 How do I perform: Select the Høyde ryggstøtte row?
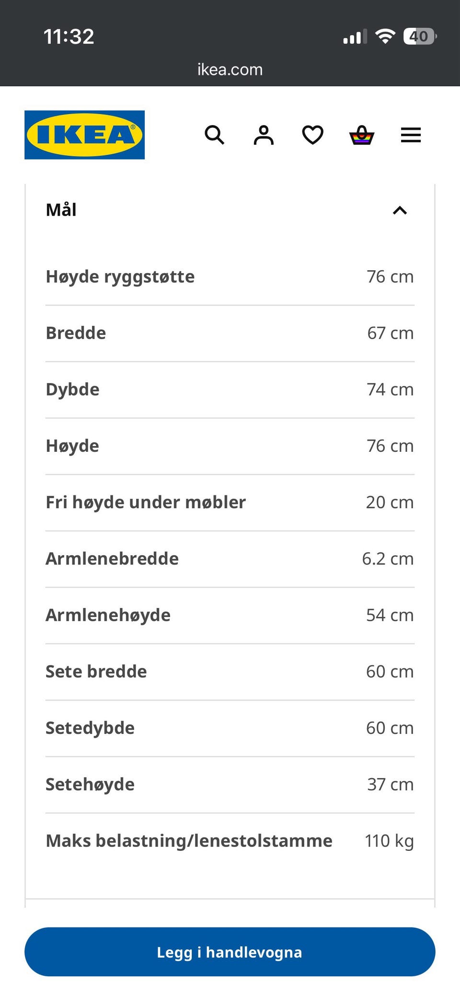[x=230, y=277]
